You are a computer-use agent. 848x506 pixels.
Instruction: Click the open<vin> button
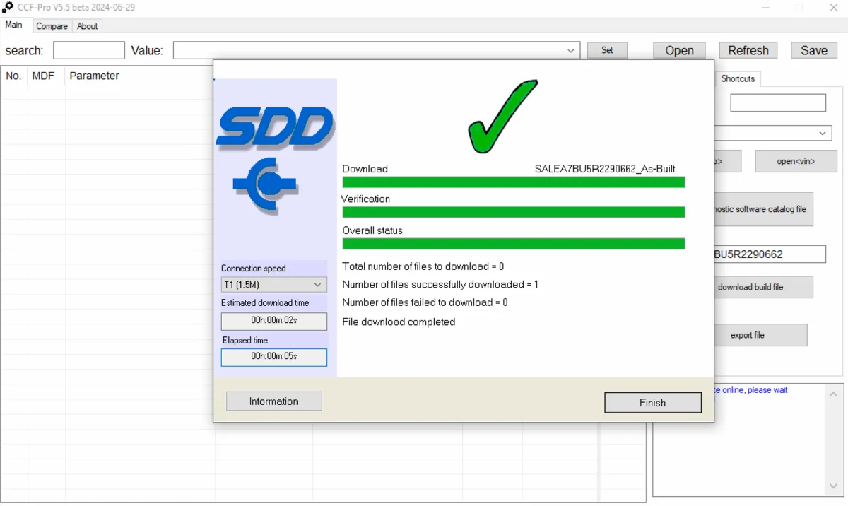[796, 161]
